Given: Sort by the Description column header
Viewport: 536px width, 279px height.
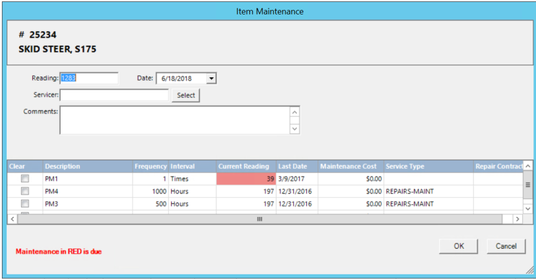Looking at the screenshot, I should pos(88,166).
